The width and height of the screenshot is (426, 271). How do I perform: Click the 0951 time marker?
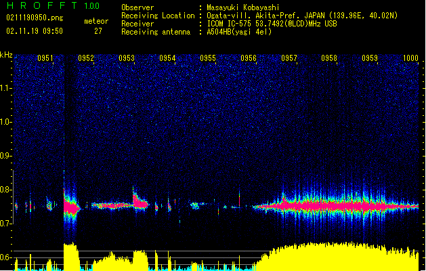tap(45, 58)
